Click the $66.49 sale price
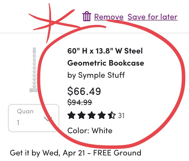 point(84,91)
